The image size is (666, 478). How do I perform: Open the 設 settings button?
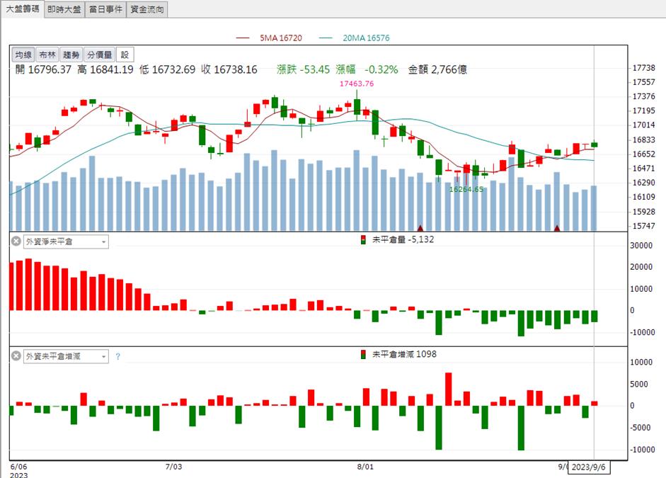point(125,55)
